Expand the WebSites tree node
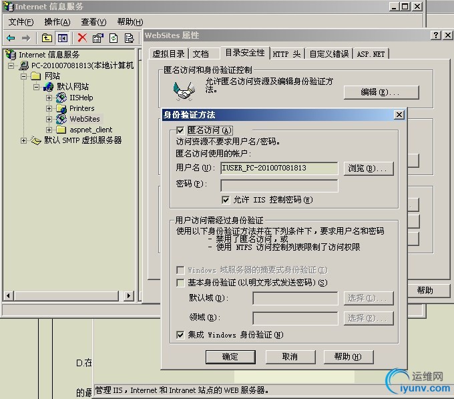This screenshot has width=454, height=399. pos(49,119)
